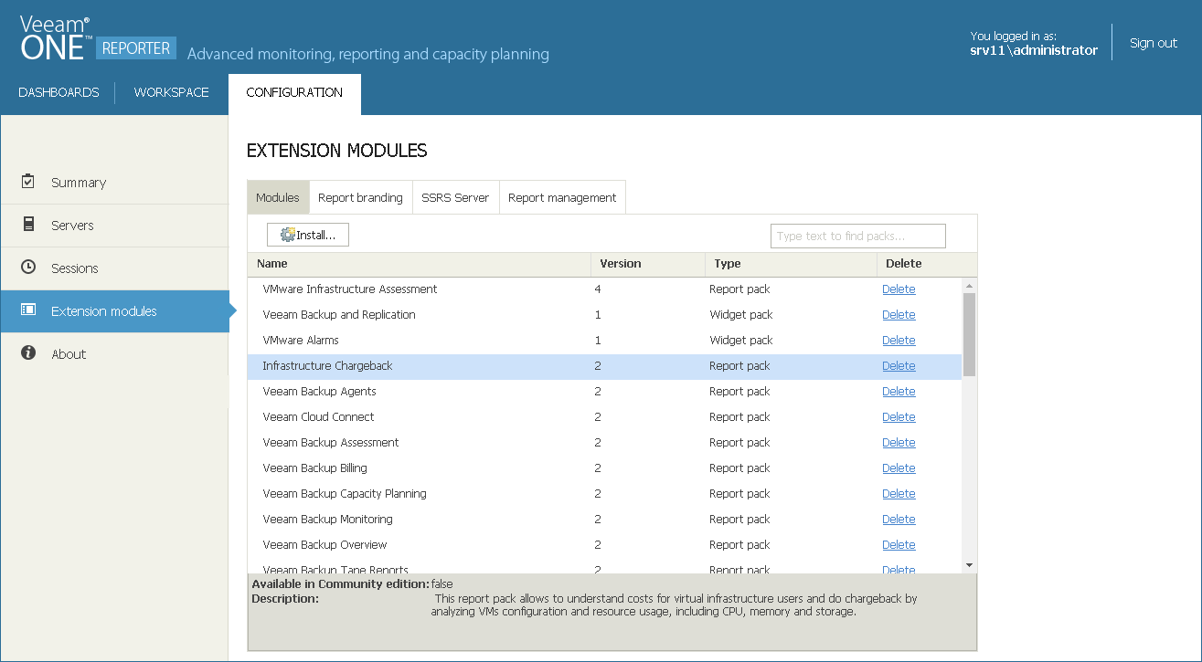Select the Veeam Backup Assessment row

coord(604,443)
